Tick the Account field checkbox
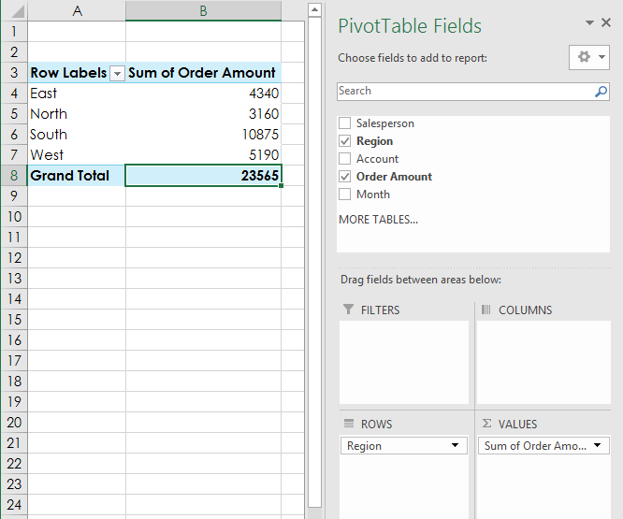623x519 pixels. pos(345,159)
